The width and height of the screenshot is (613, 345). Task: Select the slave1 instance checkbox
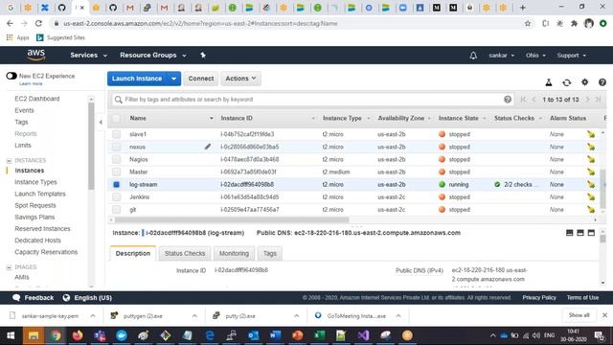[x=117, y=134]
